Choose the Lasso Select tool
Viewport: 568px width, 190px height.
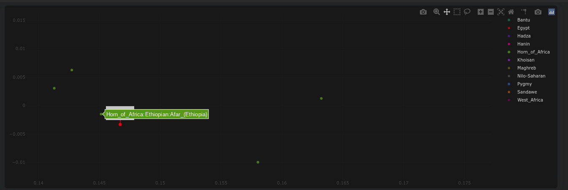pyautogui.click(x=467, y=12)
